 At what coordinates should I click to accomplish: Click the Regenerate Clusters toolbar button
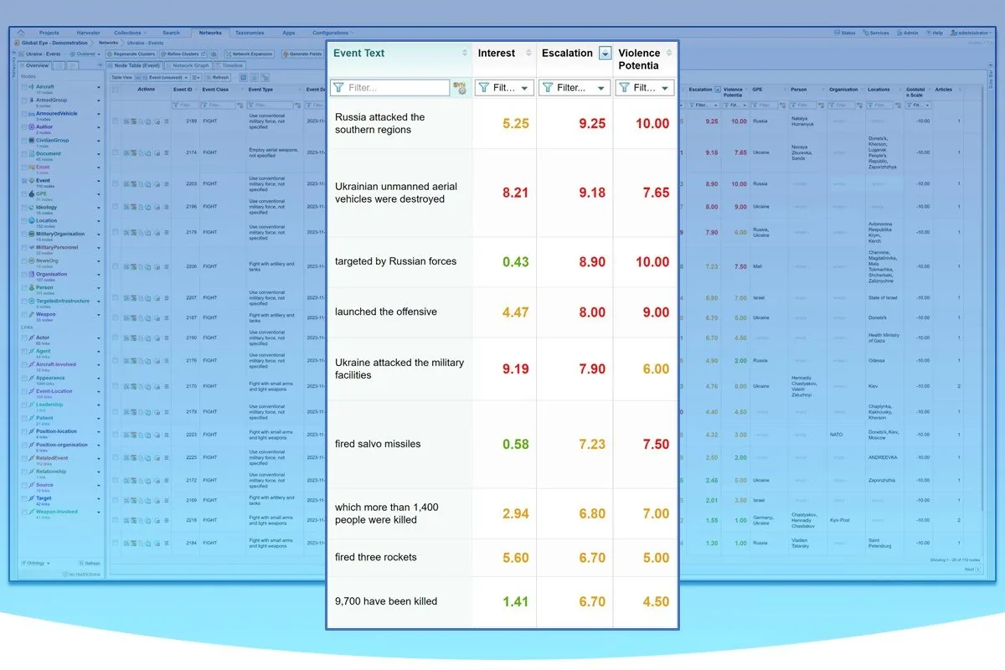pyautogui.click(x=131, y=54)
